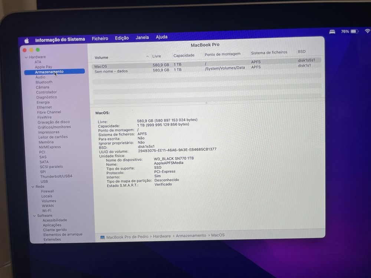Select PCI in the sidebar
This screenshot has width=371, height=278.
click(42, 152)
